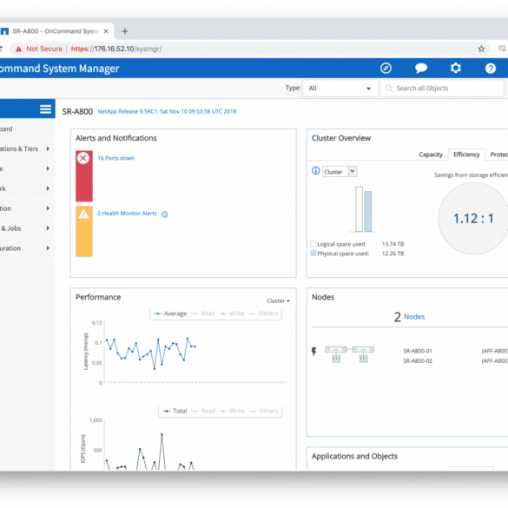The image size is (508, 508).
Task: Open the Cluster Overview Cluster dropdown
Action: click(x=340, y=172)
